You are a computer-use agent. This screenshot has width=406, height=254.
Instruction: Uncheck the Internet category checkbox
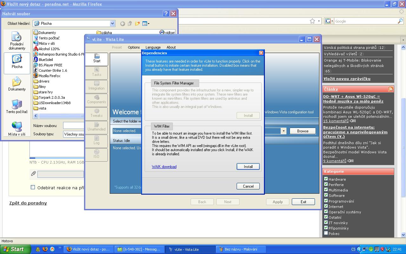(x=326, y=206)
